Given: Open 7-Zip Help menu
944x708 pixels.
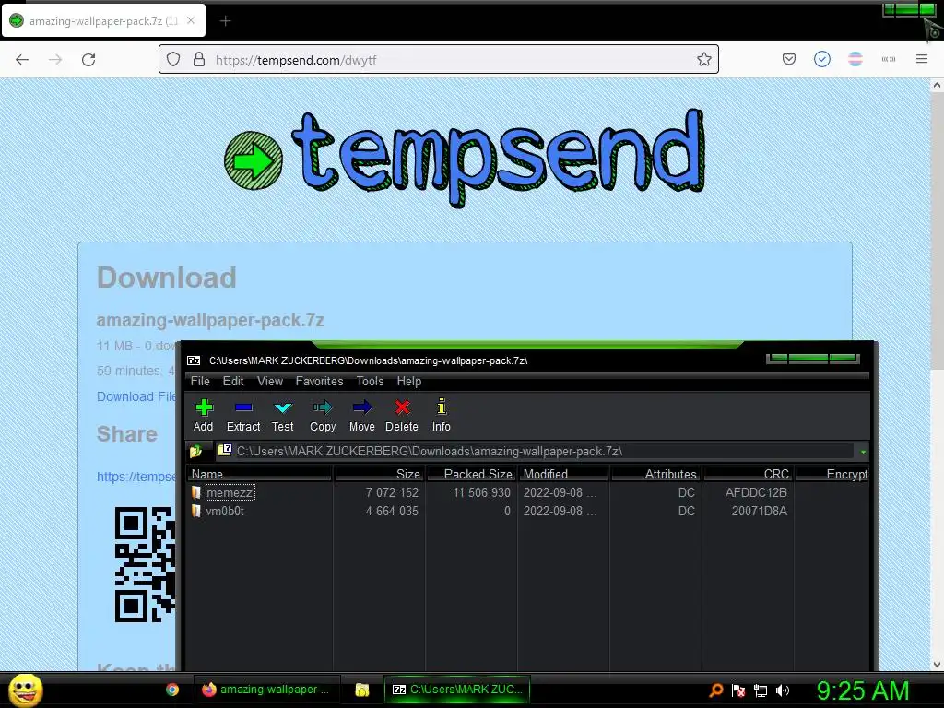Looking at the screenshot, I should [x=408, y=381].
